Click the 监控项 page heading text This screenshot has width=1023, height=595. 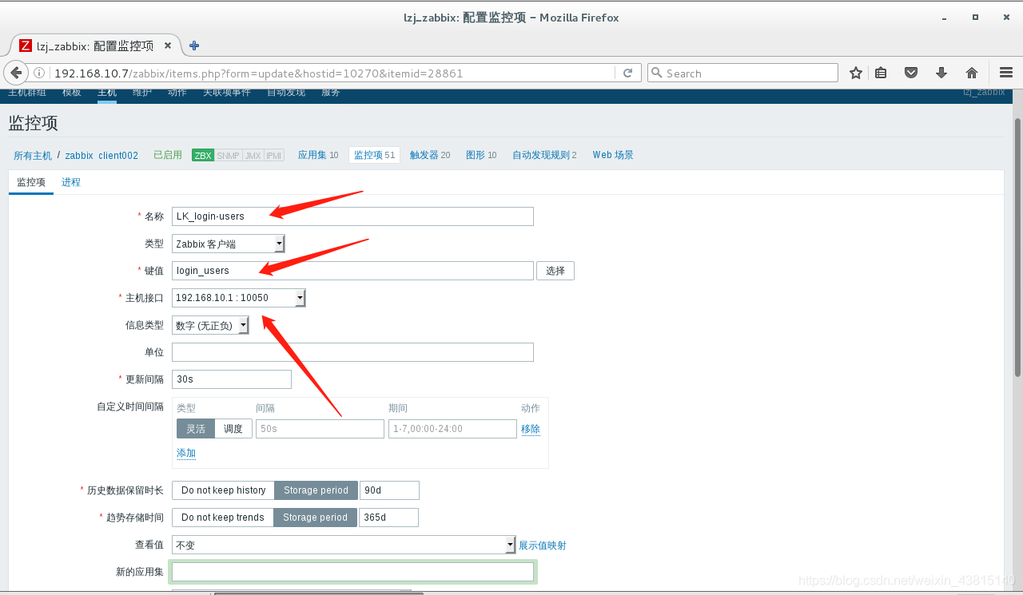(x=33, y=123)
